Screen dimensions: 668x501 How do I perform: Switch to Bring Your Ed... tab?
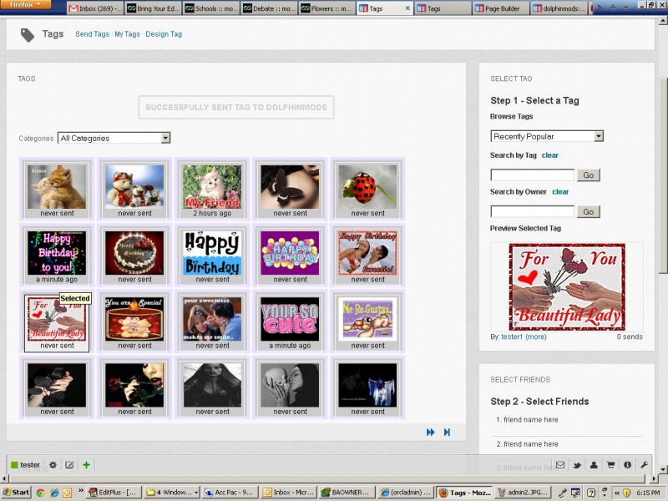(153, 8)
